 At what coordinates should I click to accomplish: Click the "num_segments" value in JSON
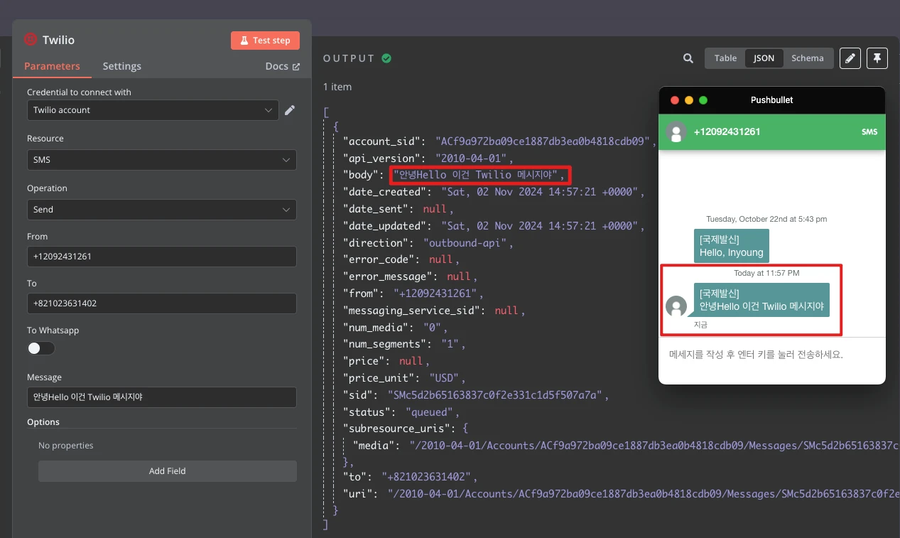click(x=450, y=344)
